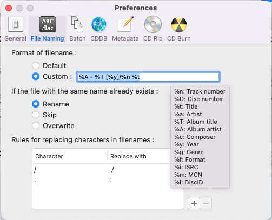Select the slash character rule row
The width and height of the screenshot is (272, 220).
(102, 170)
